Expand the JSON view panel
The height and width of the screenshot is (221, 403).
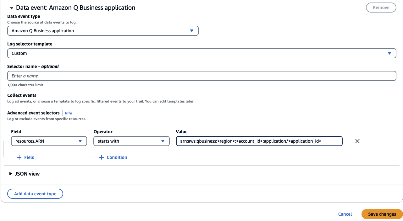pyautogui.click(x=27, y=174)
